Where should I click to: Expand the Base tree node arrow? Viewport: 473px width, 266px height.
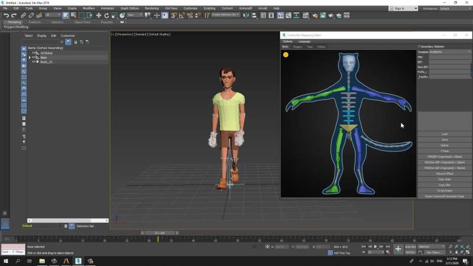(x=30, y=57)
